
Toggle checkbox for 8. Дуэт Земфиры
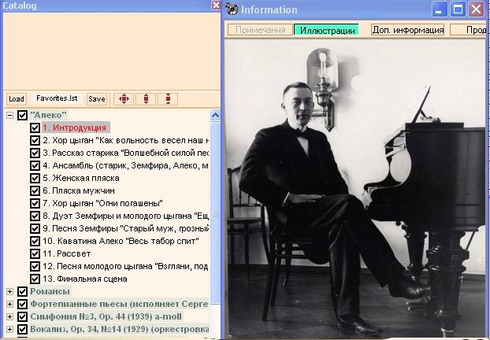pyautogui.click(x=35, y=216)
